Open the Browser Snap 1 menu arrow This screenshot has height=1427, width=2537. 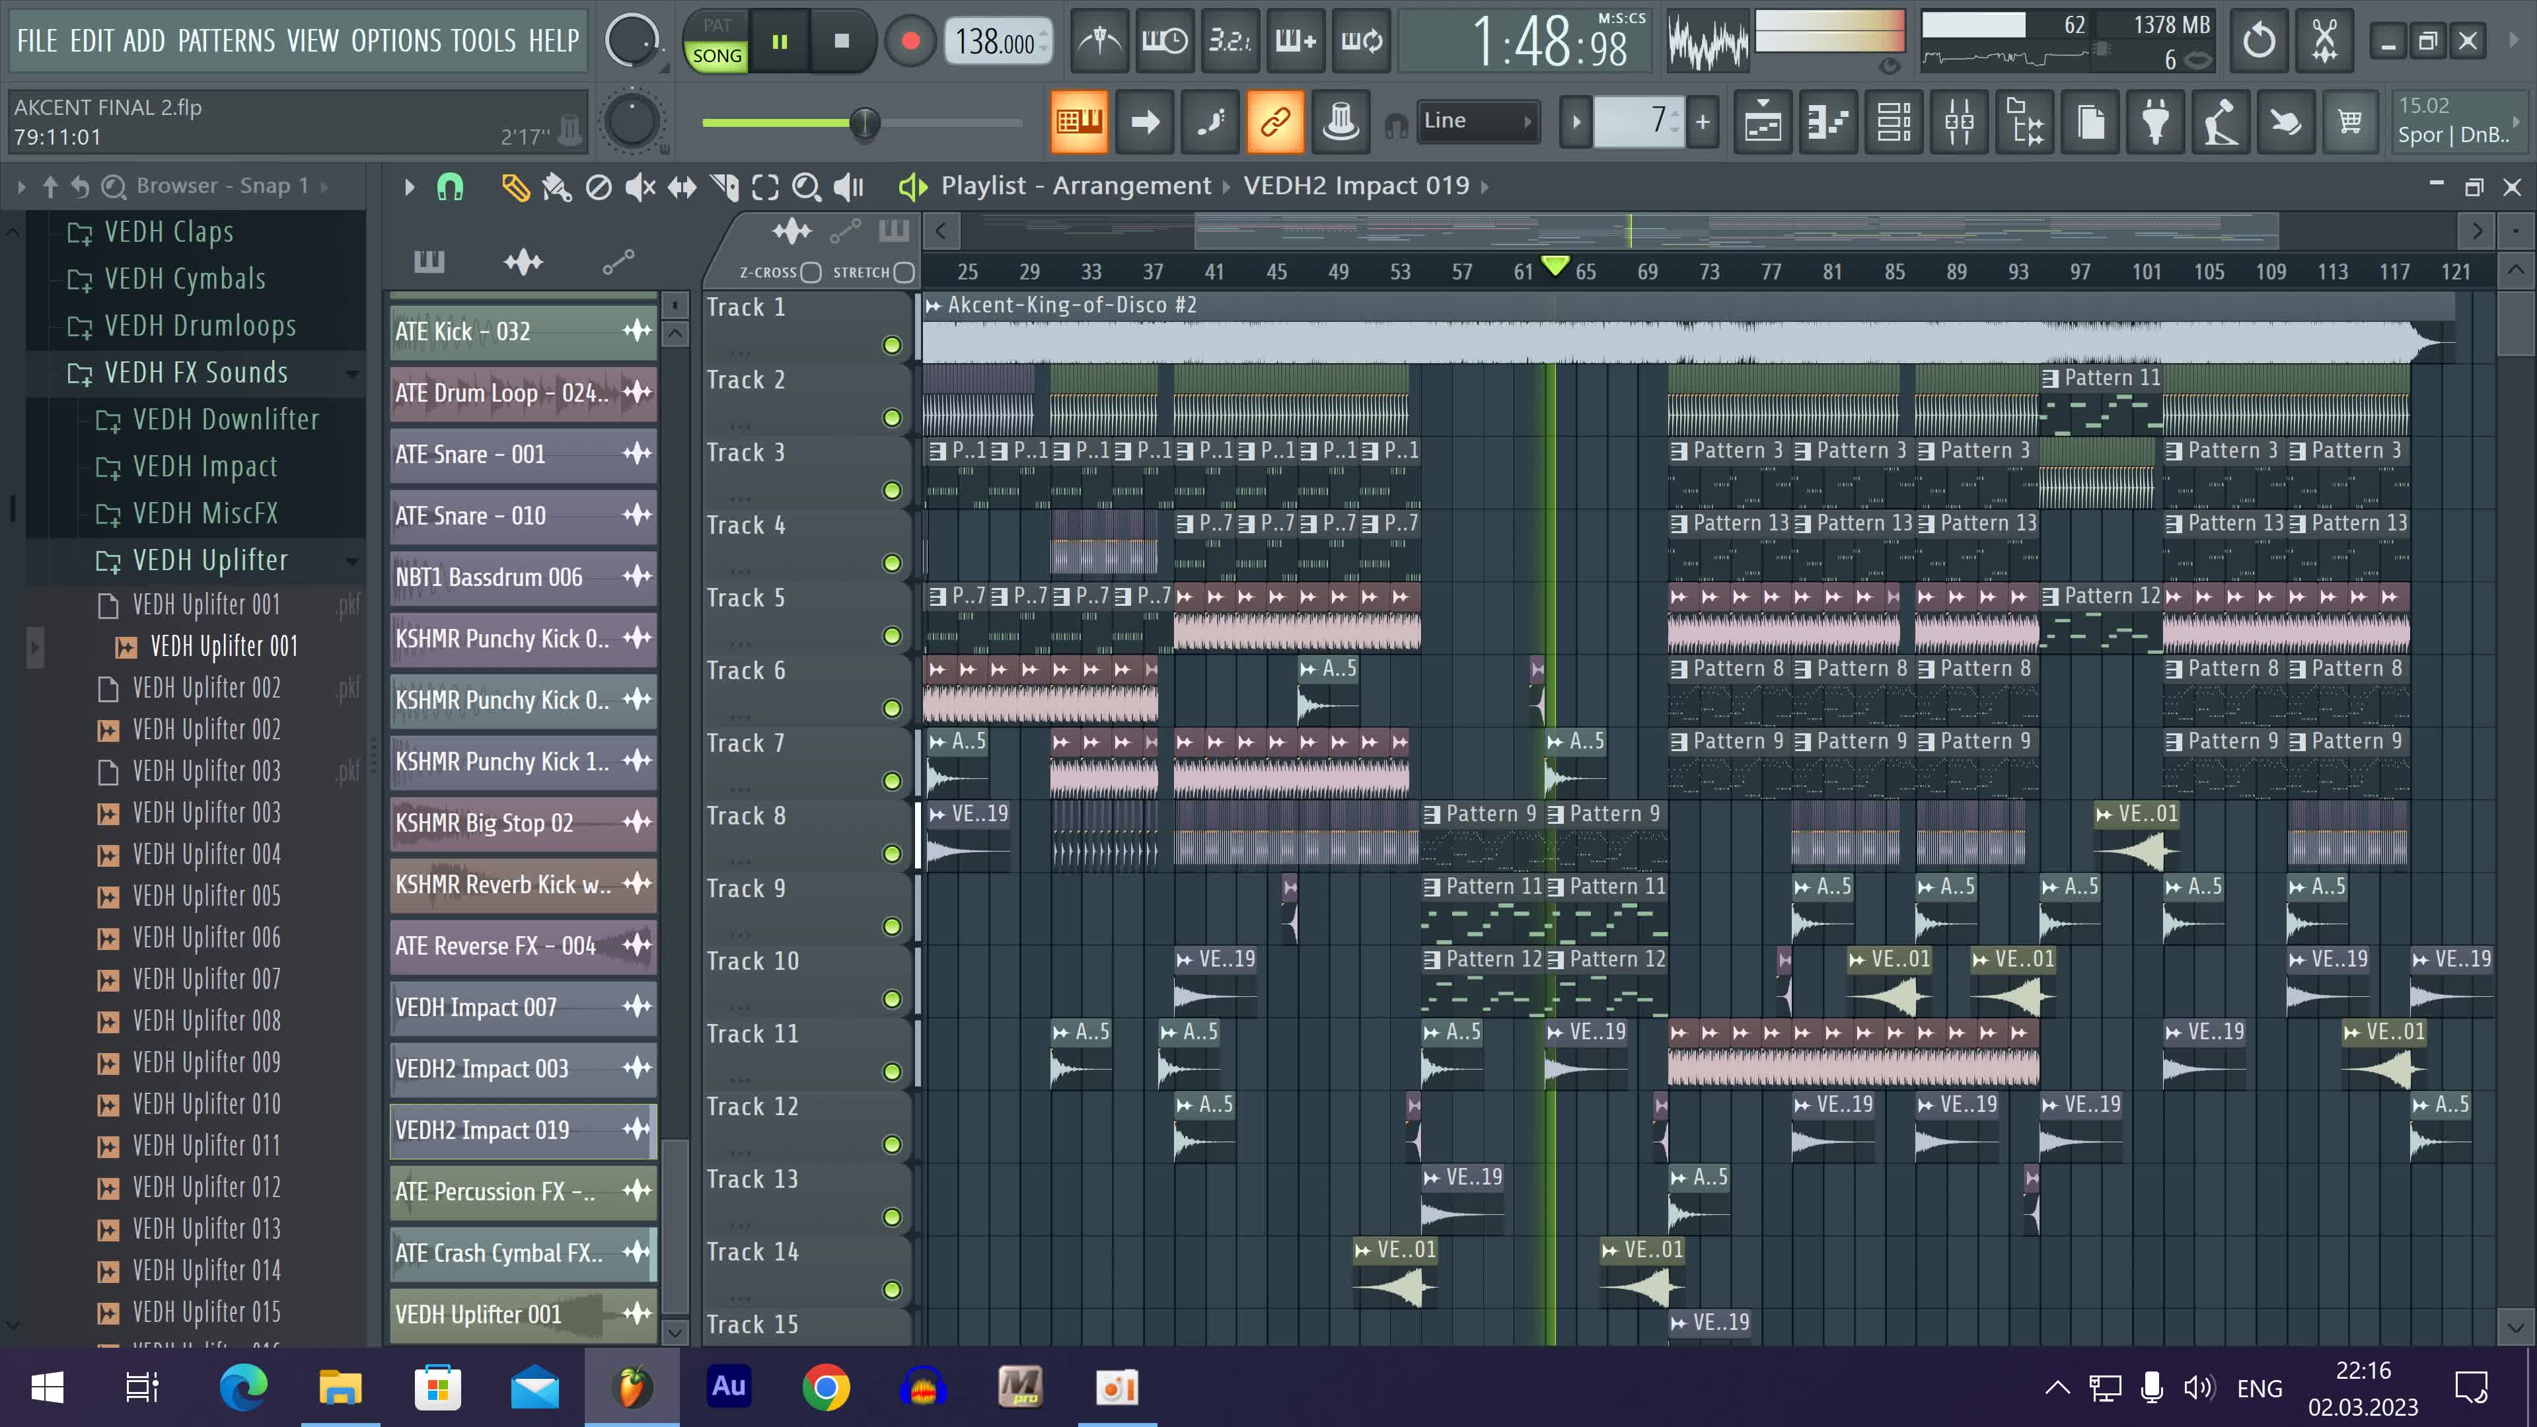point(324,186)
